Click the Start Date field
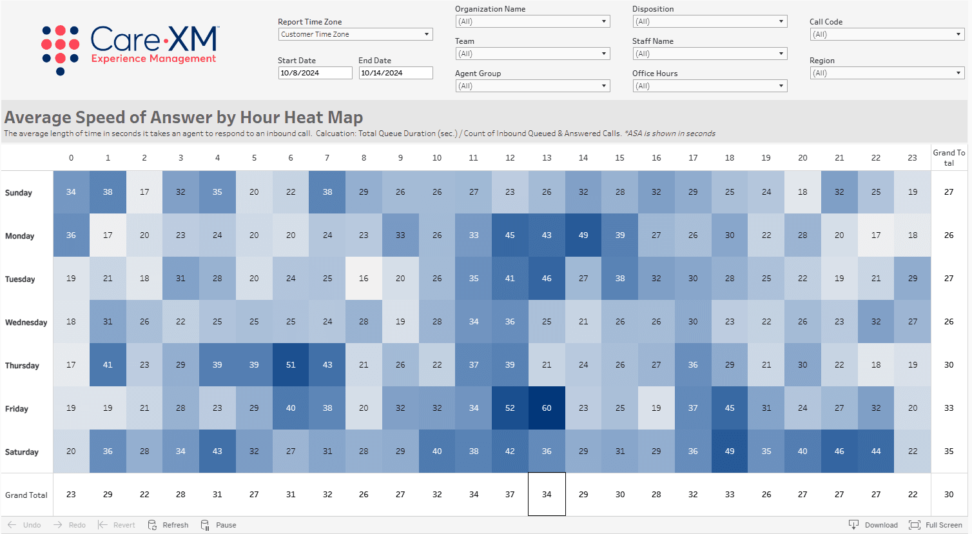This screenshot has height=534, width=972. [x=315, y=72]
